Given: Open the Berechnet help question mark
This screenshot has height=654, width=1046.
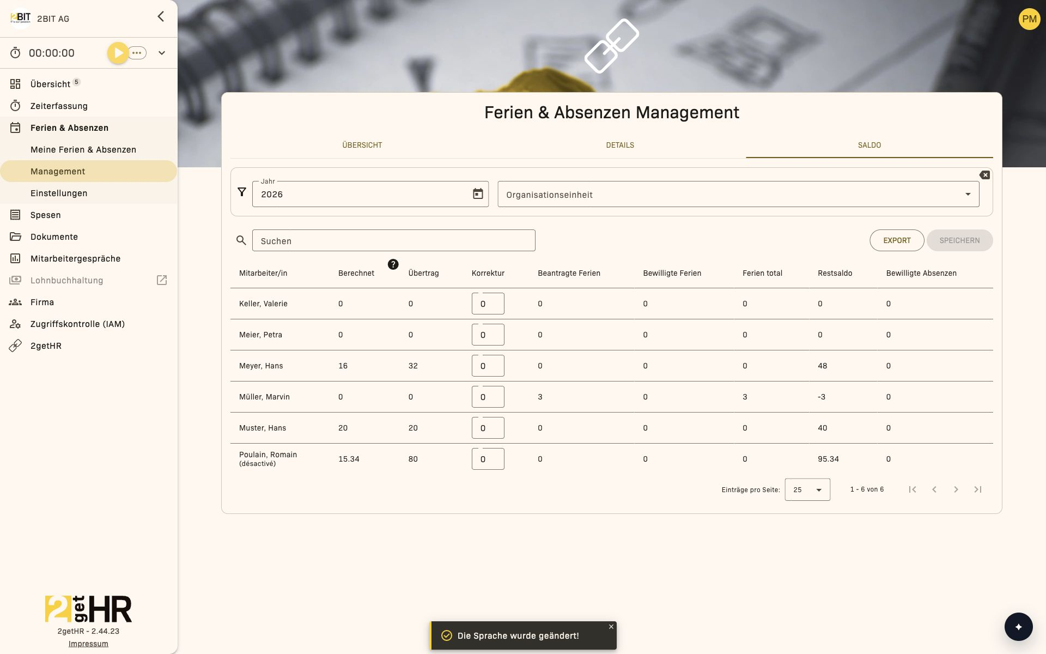Looking at the screenshot, I should tap(393, 264).
